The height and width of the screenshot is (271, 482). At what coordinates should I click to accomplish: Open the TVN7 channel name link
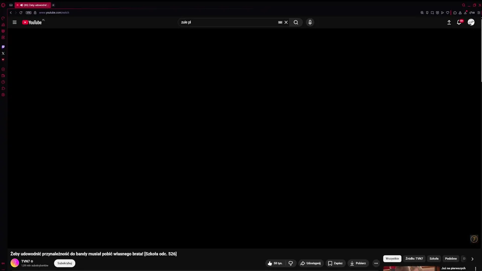pos(25,261)
